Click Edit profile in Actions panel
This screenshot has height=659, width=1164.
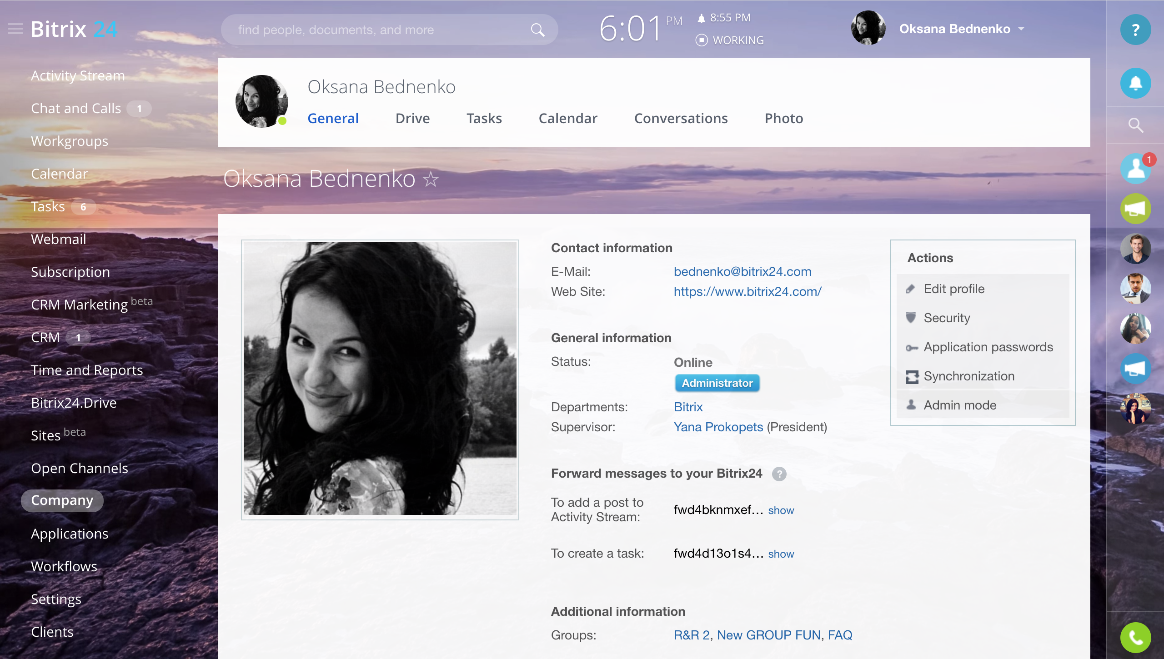953,289
